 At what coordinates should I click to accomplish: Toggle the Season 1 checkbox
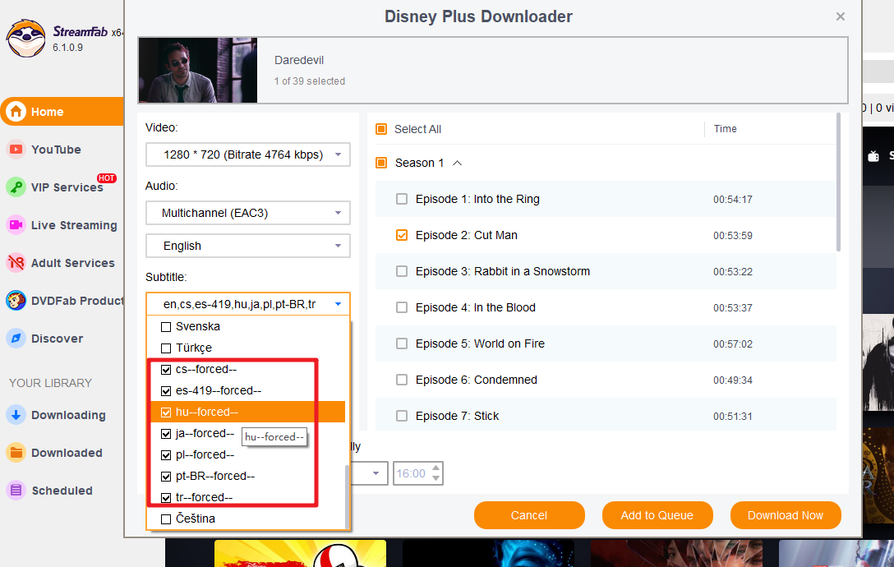[381, 163]
